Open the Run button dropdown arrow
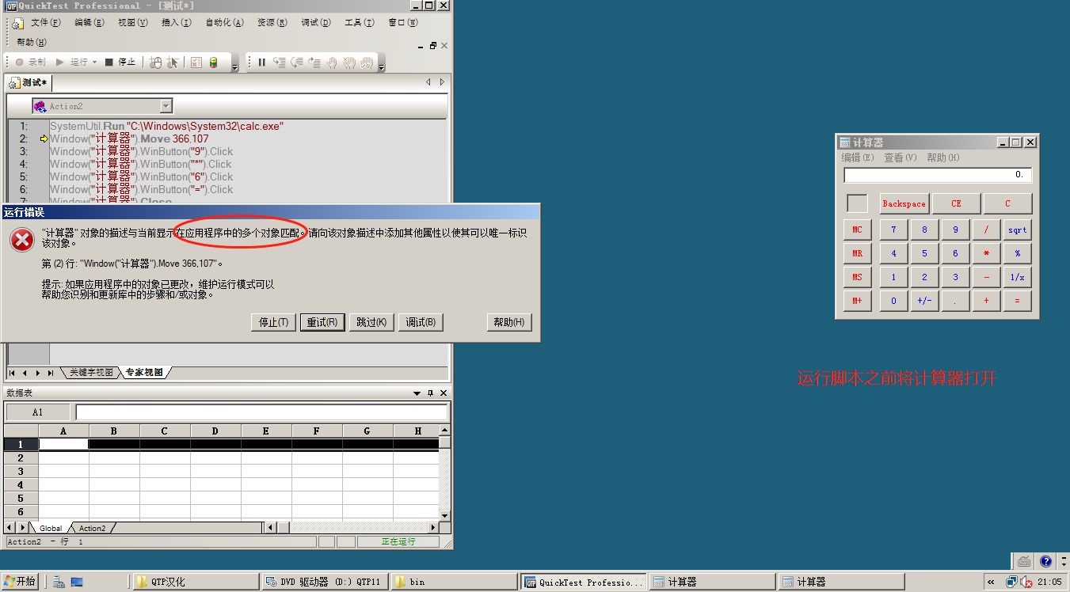The height and width of the screenshot is (592, 1070). [95, 62]
